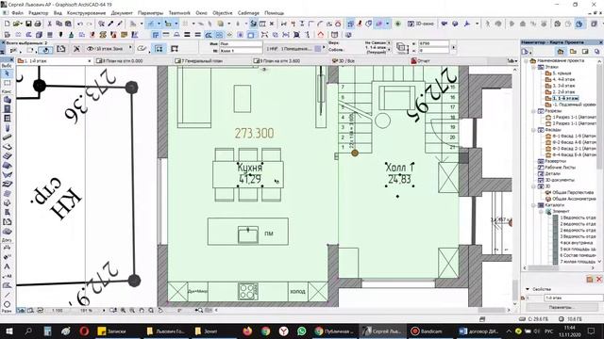Open Layout Book icon in Navigator
The width and height of the screenshot is (604, 339).
[585, 52]
